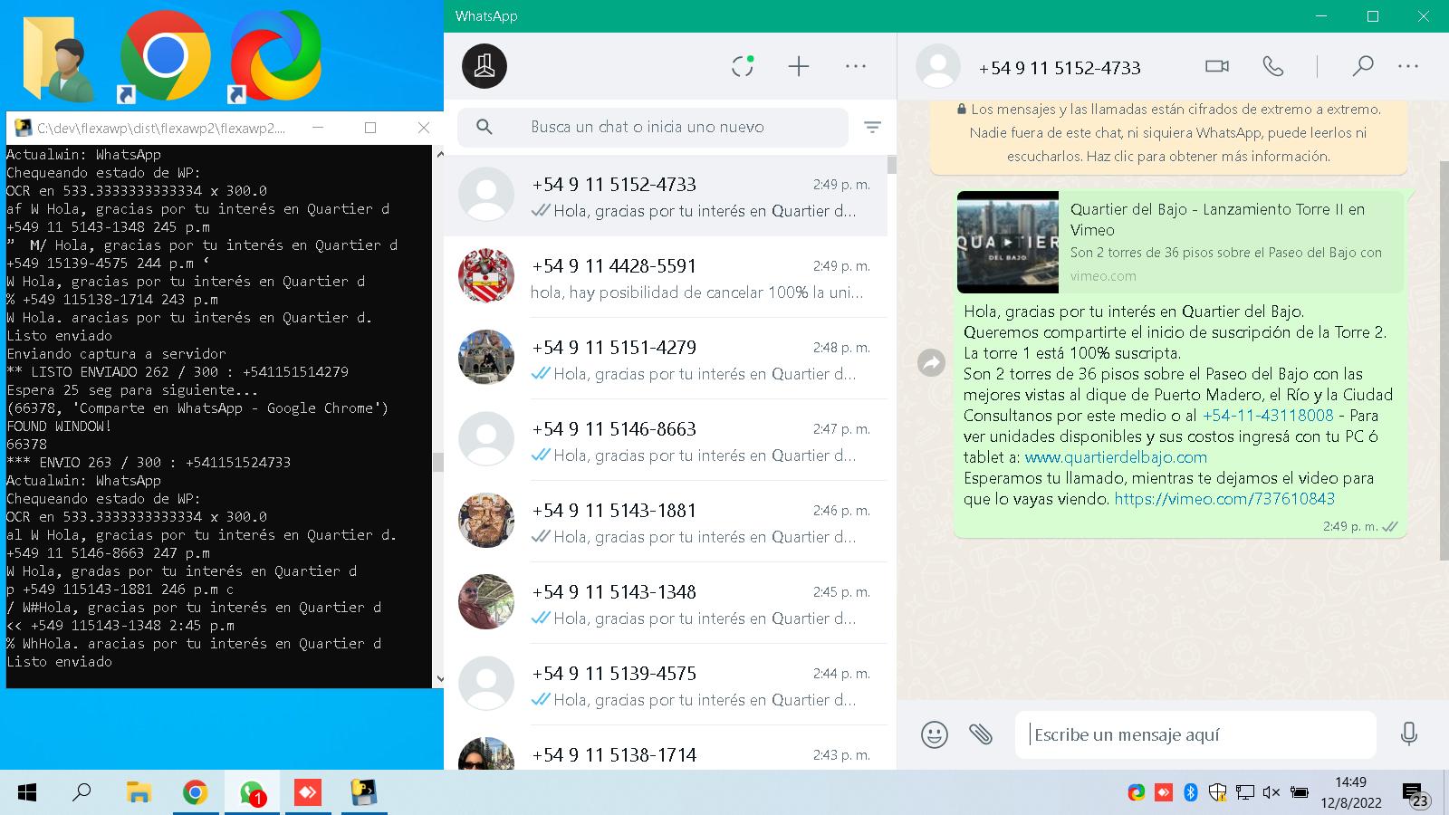
Task: Open chat list more options menu
Action: pos(856,66)
